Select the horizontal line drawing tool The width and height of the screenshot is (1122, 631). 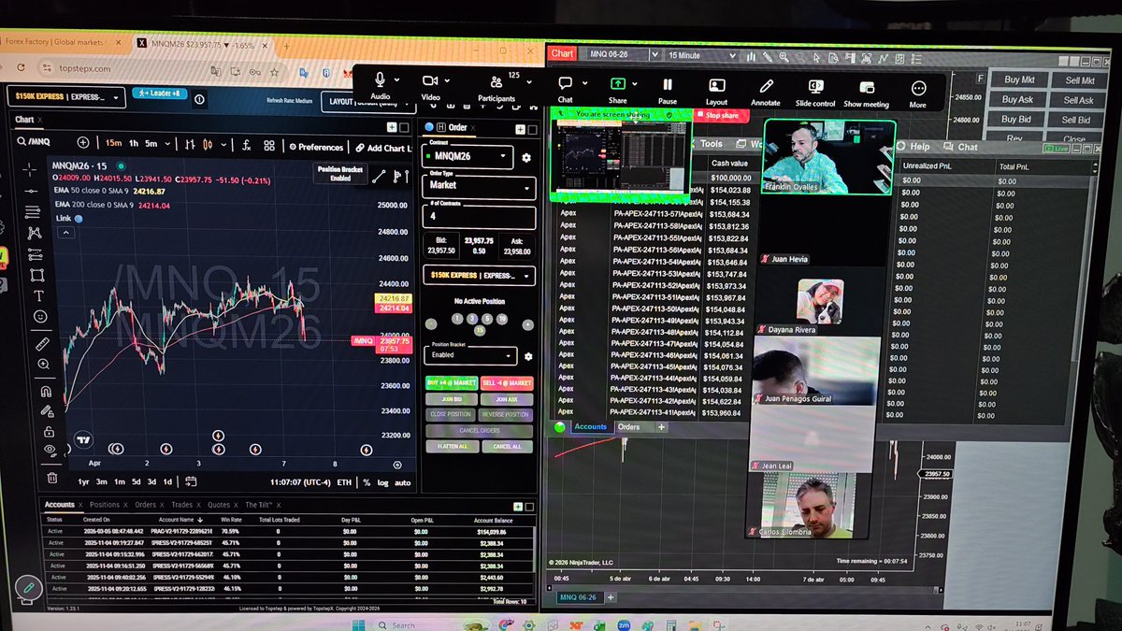coord(33,191)
